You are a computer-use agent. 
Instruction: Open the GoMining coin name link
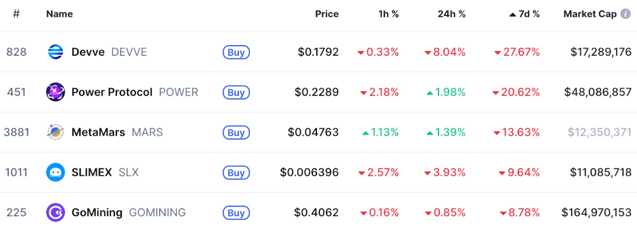coord(97,213)
